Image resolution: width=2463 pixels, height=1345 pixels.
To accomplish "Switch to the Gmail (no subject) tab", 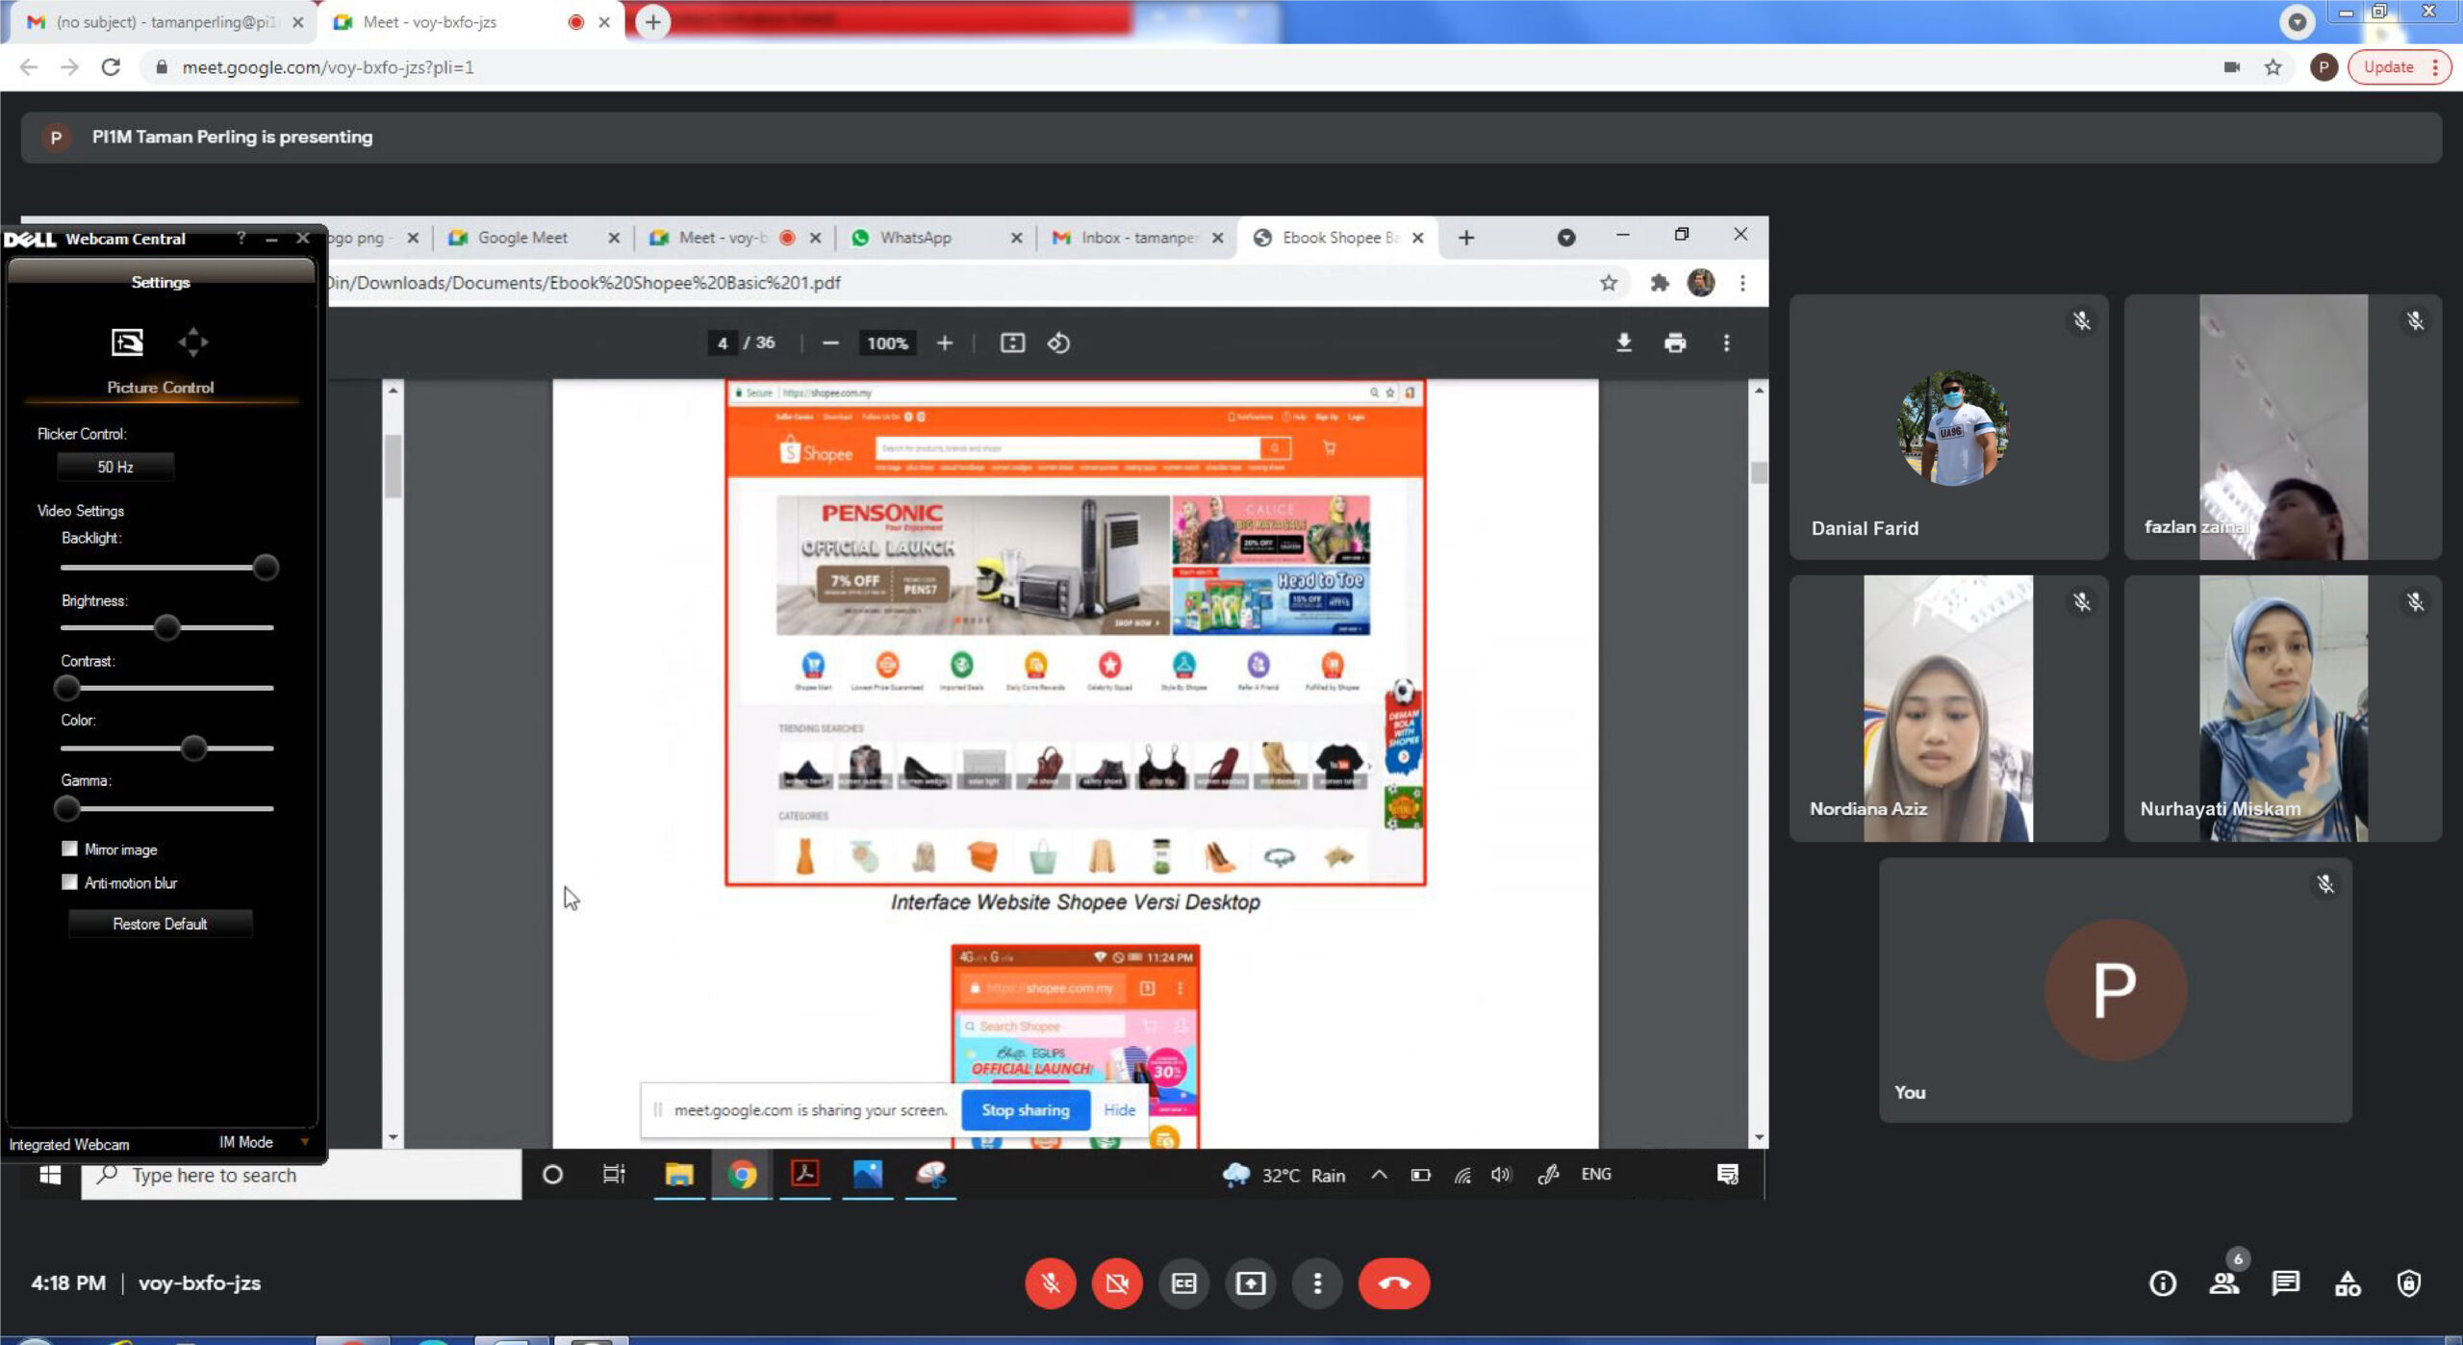I will tap(165, 21).
